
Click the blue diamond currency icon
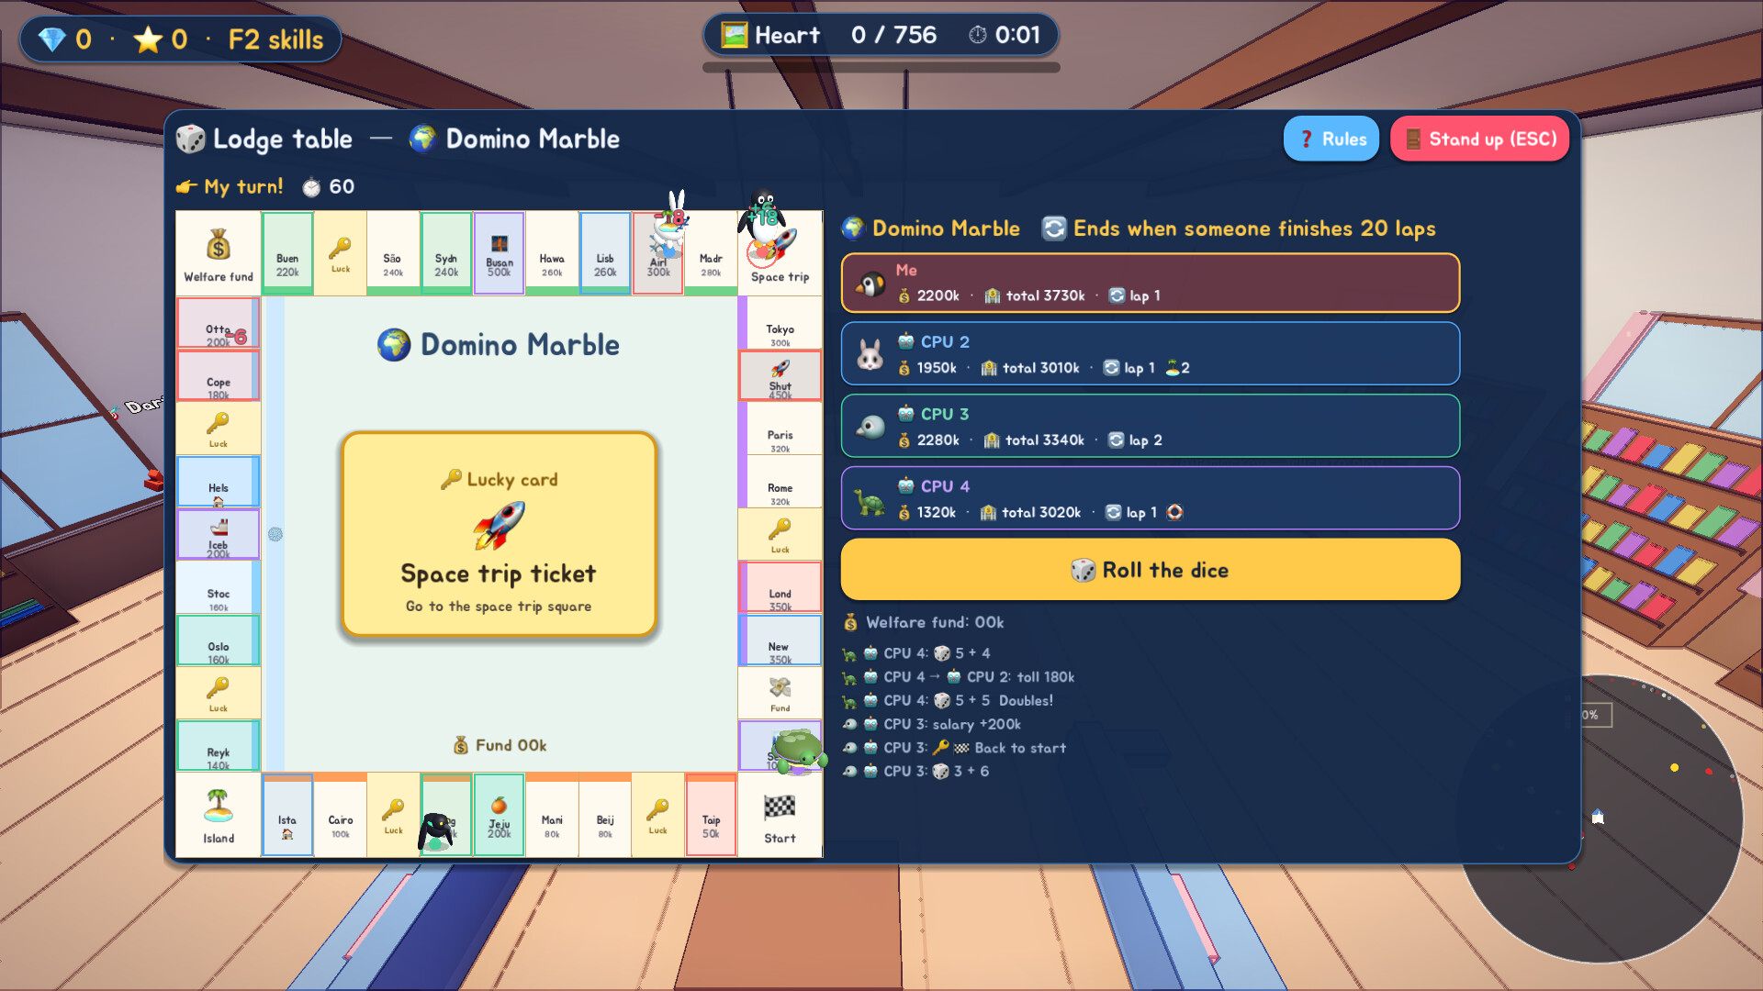51,39
